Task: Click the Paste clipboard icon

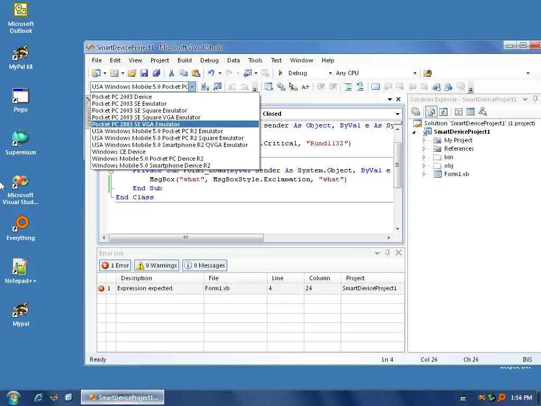Action: click(195, 73)
